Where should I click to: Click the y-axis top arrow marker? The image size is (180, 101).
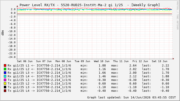click(x=17, y=6)
